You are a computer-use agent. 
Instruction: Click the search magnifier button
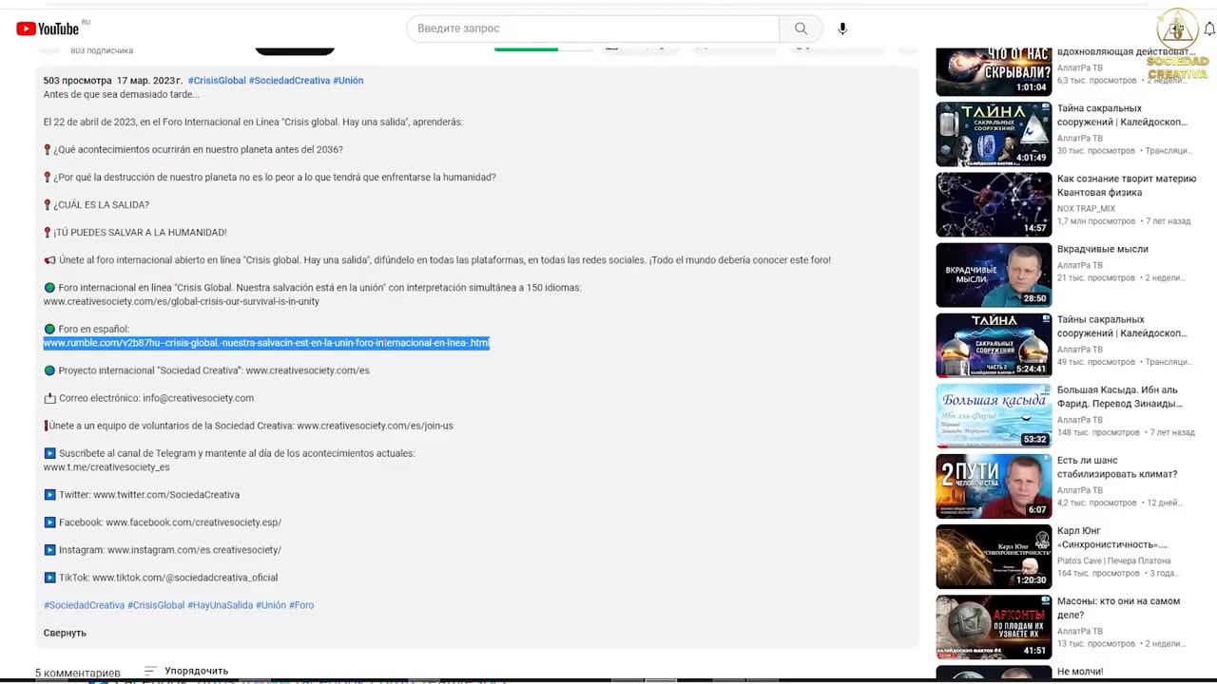[x=801, y=28]
